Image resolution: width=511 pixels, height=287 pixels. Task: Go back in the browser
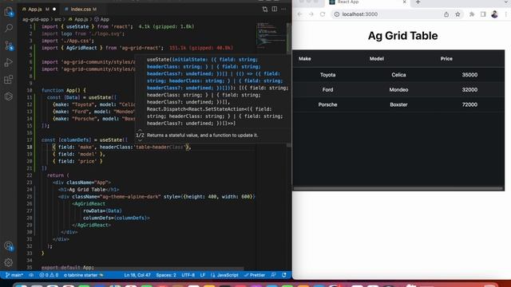(x=300, y=14)
